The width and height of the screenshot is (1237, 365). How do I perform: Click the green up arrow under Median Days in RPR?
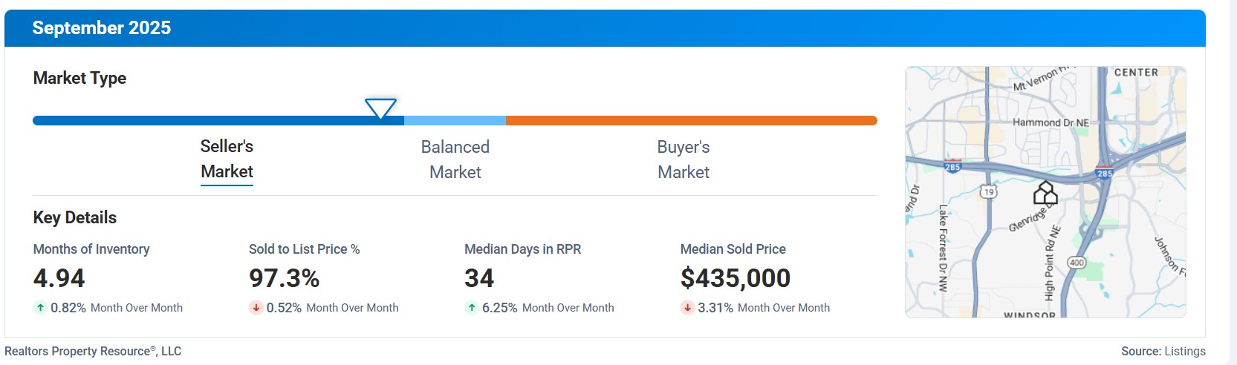tap(472, 307)
